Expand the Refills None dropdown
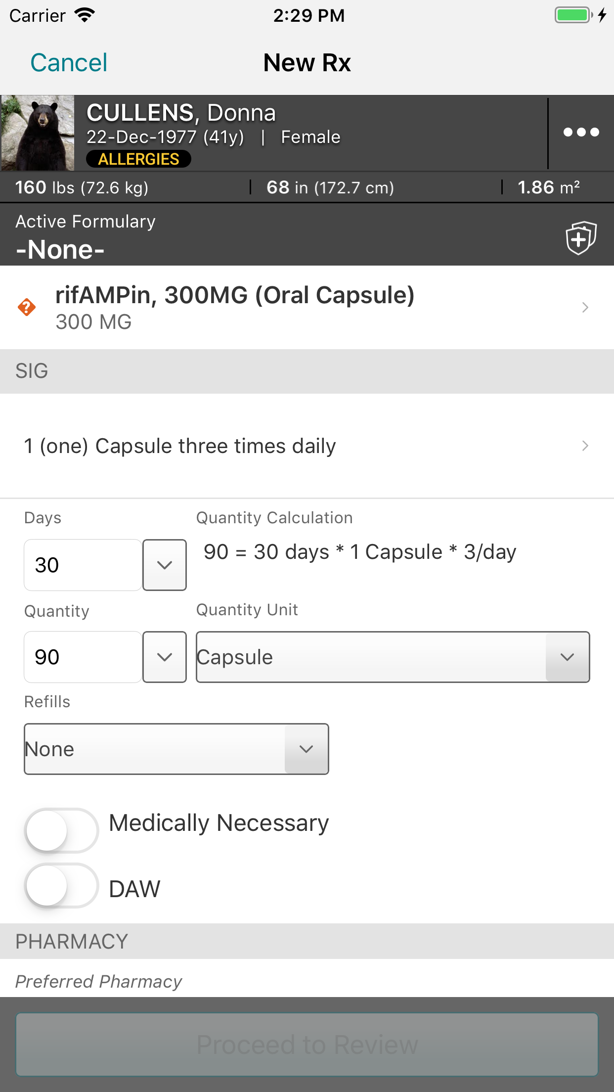 (176, 749)
